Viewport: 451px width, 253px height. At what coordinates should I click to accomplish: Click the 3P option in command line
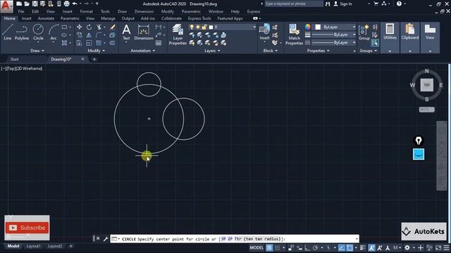[223, 239]
